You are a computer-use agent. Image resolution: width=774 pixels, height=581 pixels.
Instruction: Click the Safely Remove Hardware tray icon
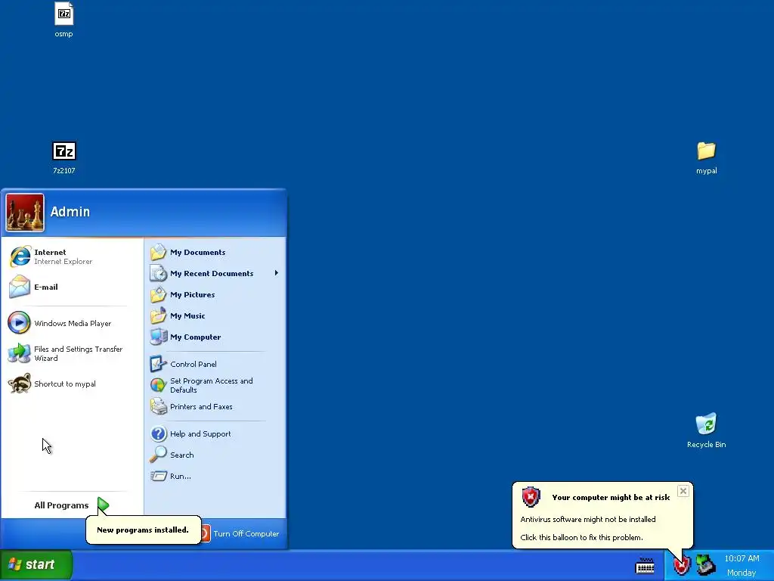coord(705,565)
